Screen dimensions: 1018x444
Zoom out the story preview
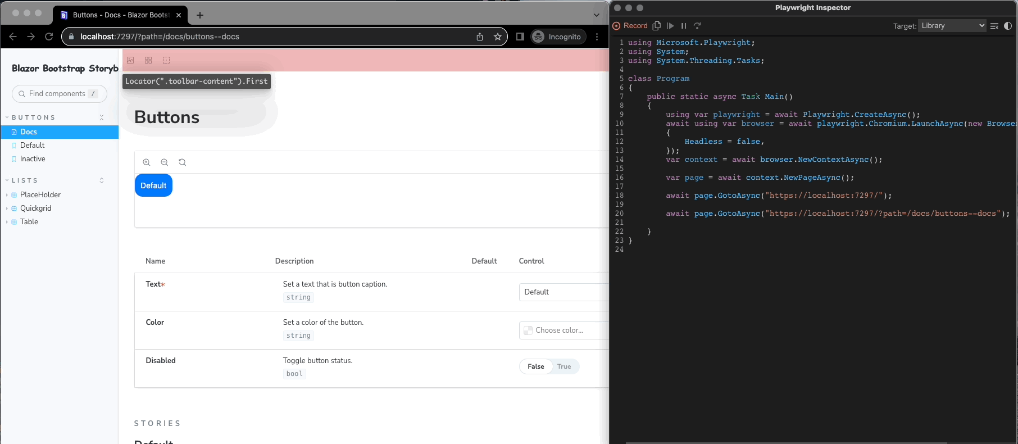point(165,162)
